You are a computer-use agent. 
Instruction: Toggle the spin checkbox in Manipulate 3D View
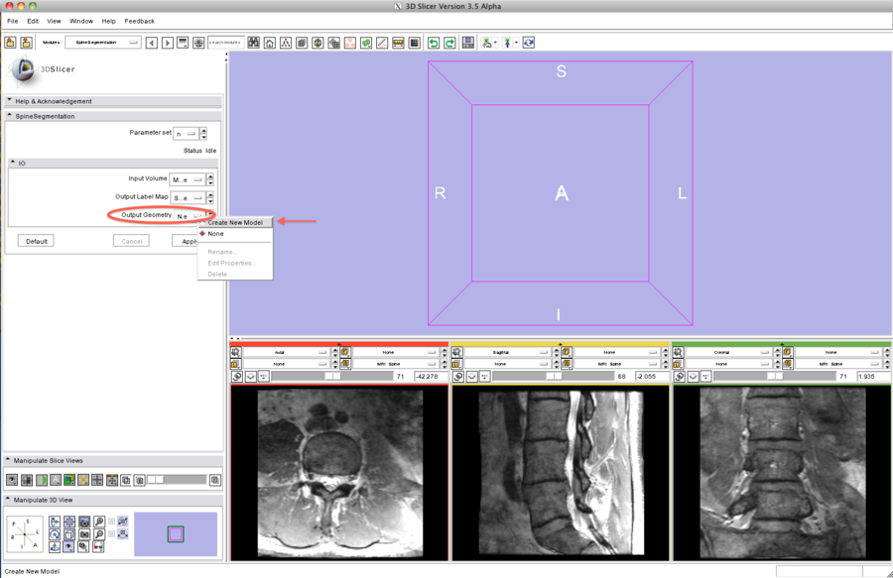(112, 521)
